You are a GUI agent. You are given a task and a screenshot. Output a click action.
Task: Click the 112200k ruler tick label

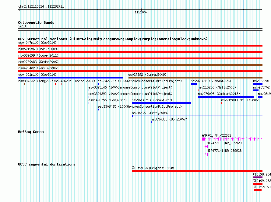[141, 12]
